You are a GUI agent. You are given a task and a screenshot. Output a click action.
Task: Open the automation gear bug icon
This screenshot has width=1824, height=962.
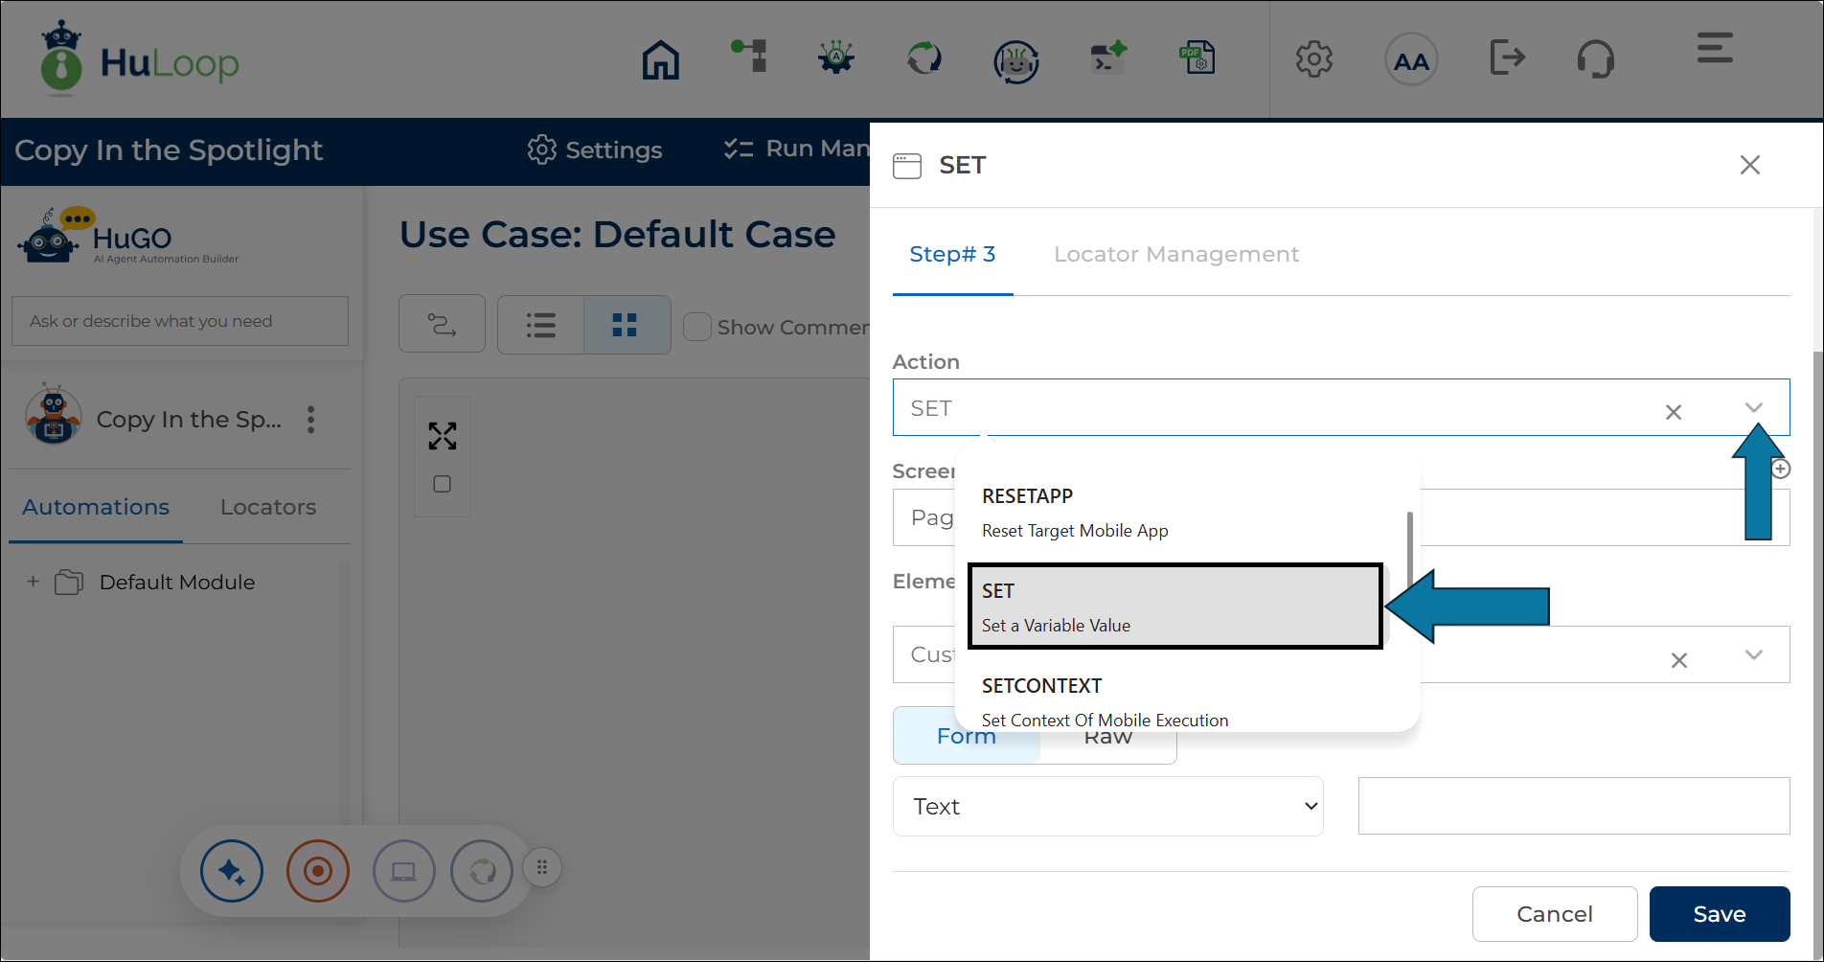coord(836,57)
